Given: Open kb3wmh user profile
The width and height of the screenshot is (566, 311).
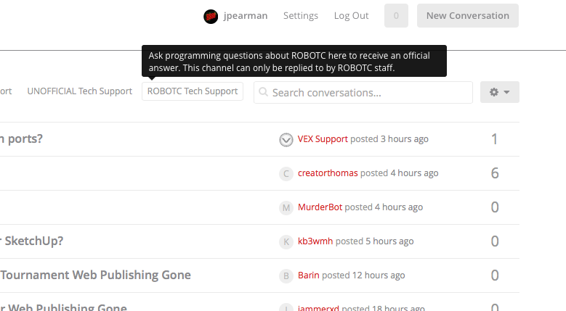Looking at the screenshot, I should (315, 241).
